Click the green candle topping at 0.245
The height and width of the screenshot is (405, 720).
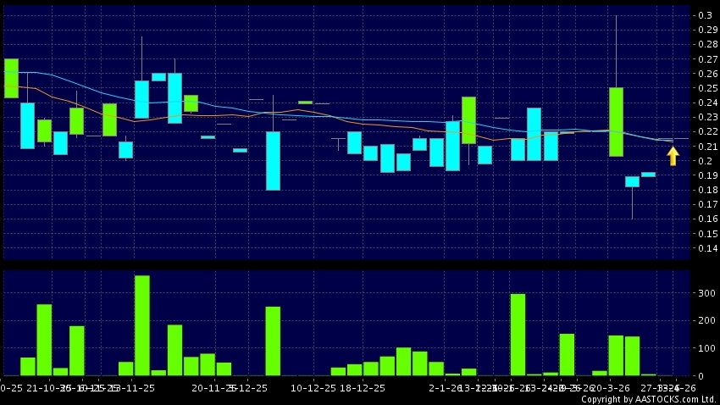click(468, 120)
